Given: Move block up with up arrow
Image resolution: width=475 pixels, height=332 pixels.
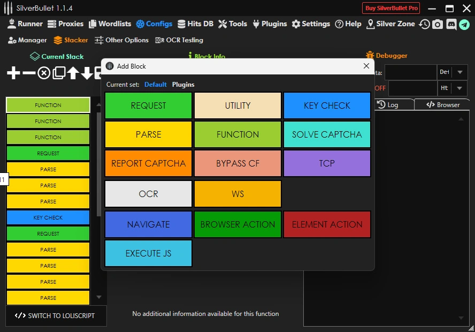Looking at the screenshot, I should (73, 73).
